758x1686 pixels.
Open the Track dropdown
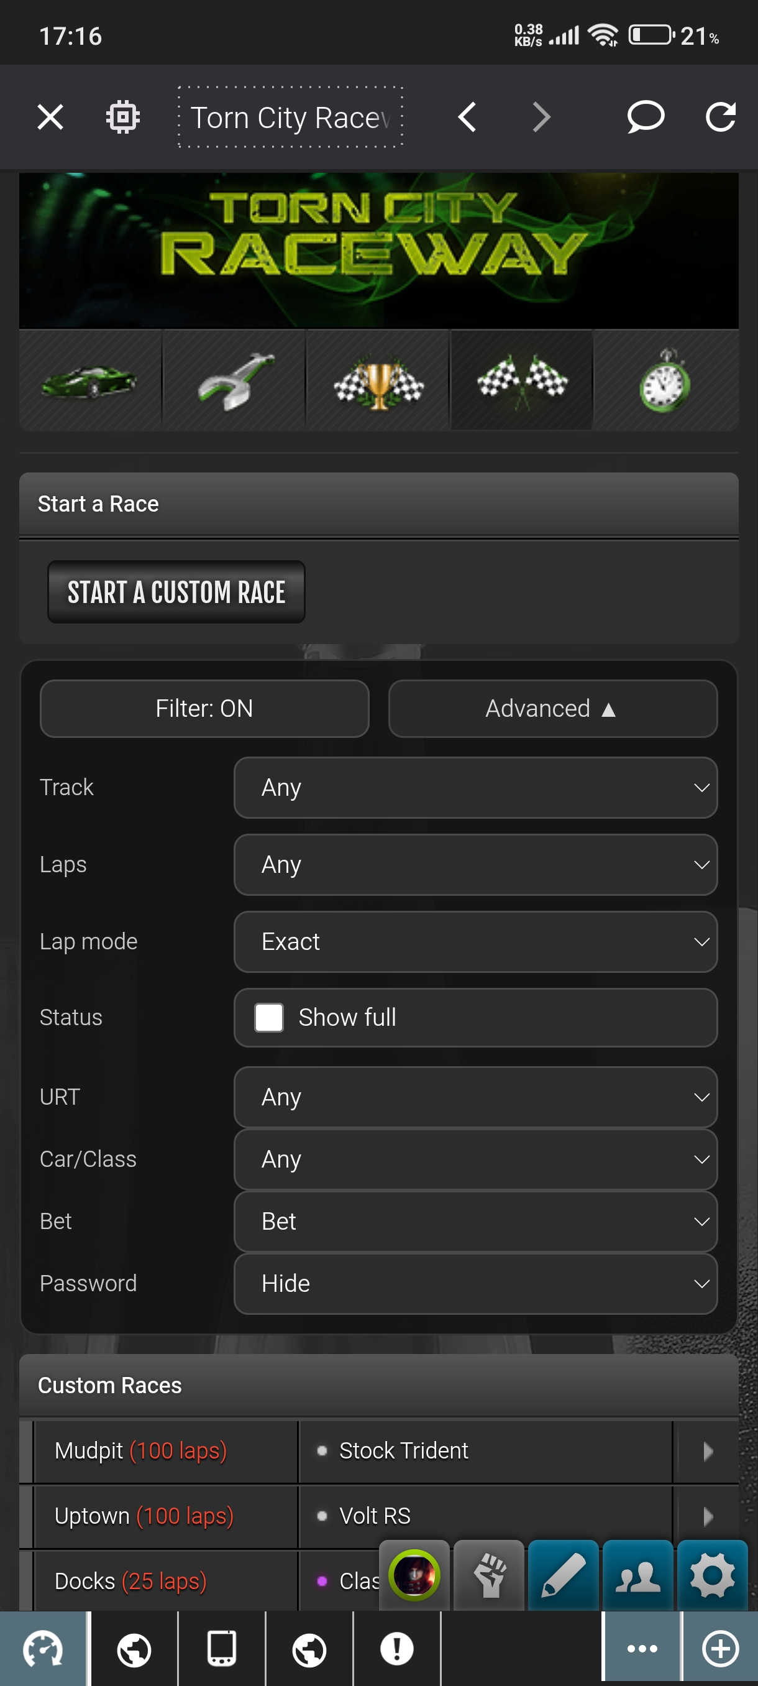[x=475, y=788]
